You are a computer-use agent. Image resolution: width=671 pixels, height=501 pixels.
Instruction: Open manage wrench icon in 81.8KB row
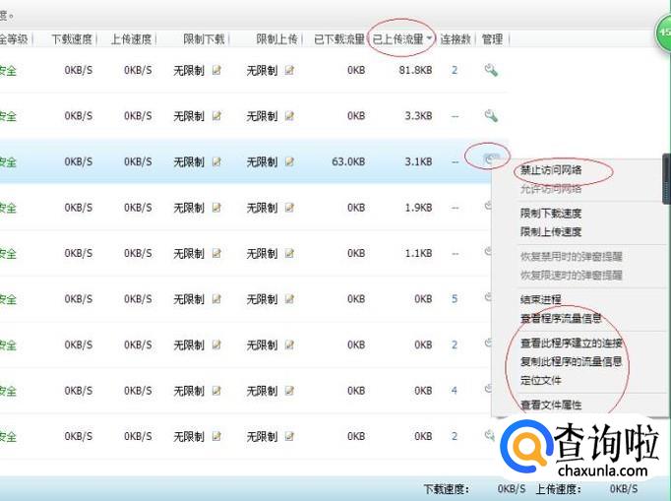pyautogui.click(x=491, y=70)
